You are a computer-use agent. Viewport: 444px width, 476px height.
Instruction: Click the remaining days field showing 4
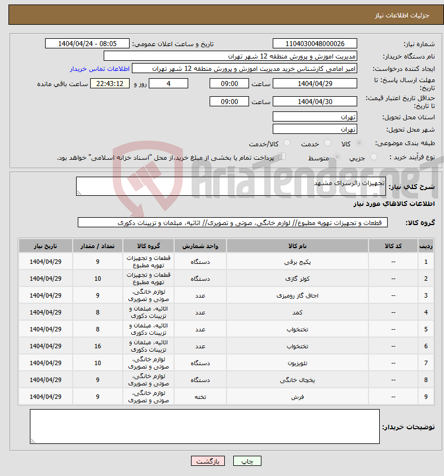[x=168, y=83]
